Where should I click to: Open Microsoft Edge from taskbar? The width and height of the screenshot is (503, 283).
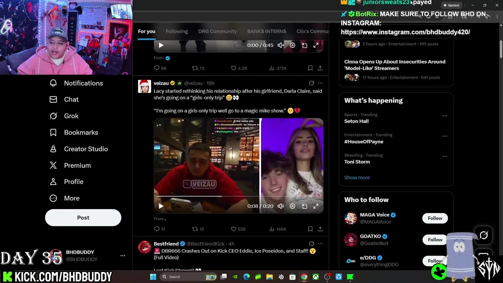point(246,277)
